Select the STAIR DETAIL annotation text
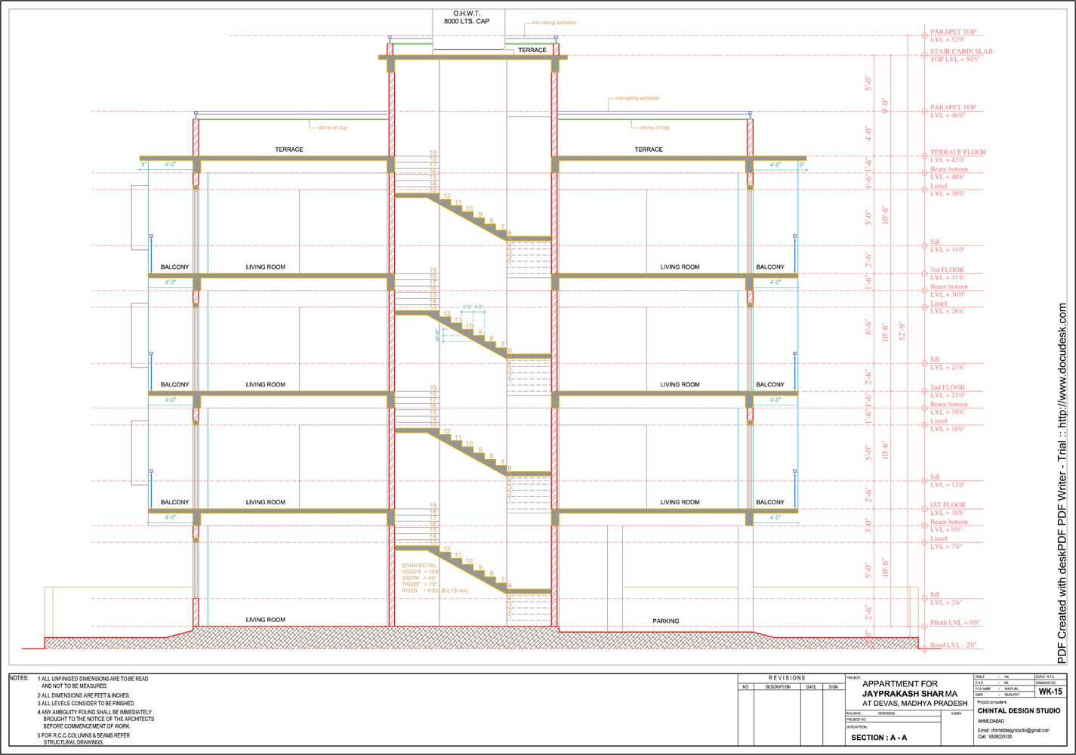The height and width of the screenshot is (755, 1076). (x=420, y=565)
